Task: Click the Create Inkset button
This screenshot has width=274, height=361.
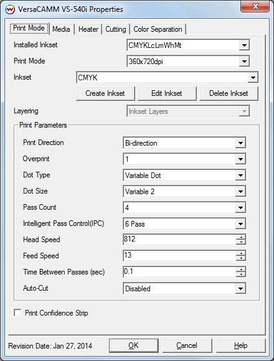Action: coord(105,93)
